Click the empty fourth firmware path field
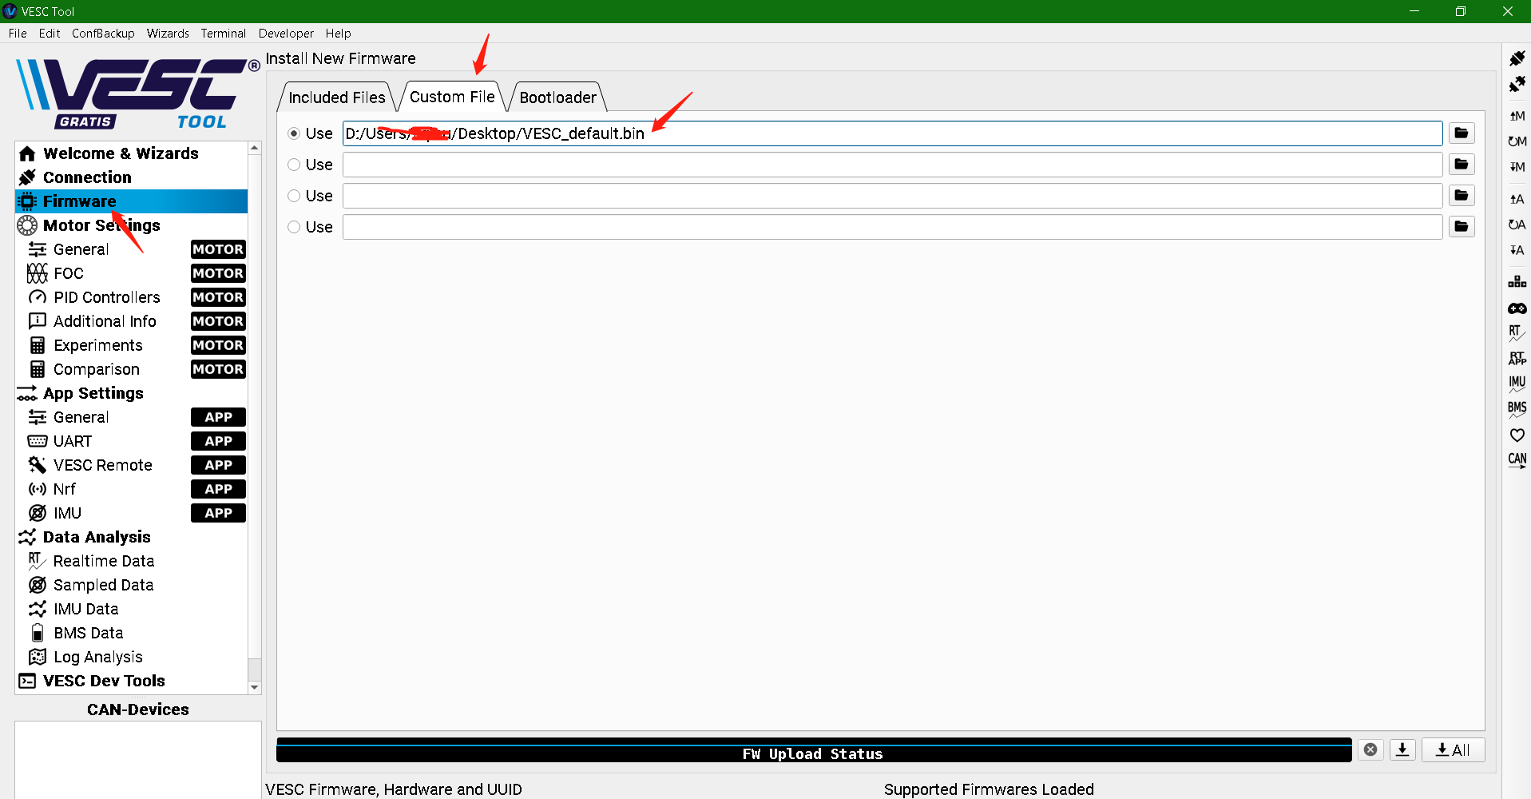 click(x=892, y=227)
